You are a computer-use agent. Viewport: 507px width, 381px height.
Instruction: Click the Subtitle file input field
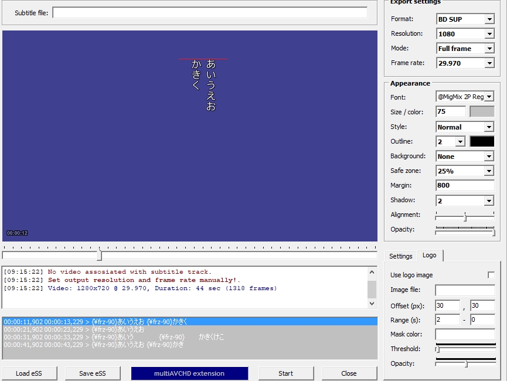coord(210,13)
